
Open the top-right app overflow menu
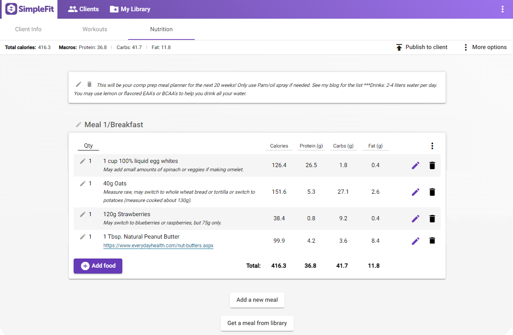[x=503, y=9]
